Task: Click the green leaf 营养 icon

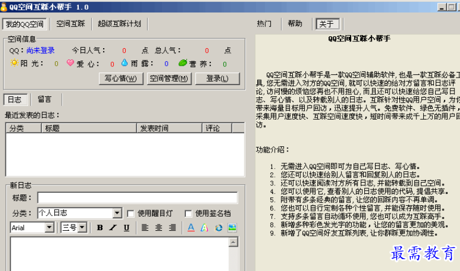Action: coord(183,62)
